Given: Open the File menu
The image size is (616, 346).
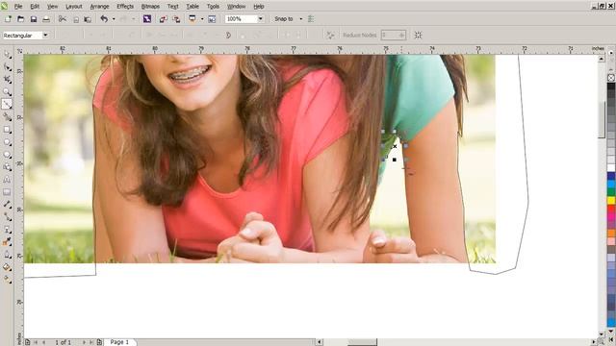Looking at the screenshot, I should click(x=18, y=7).
